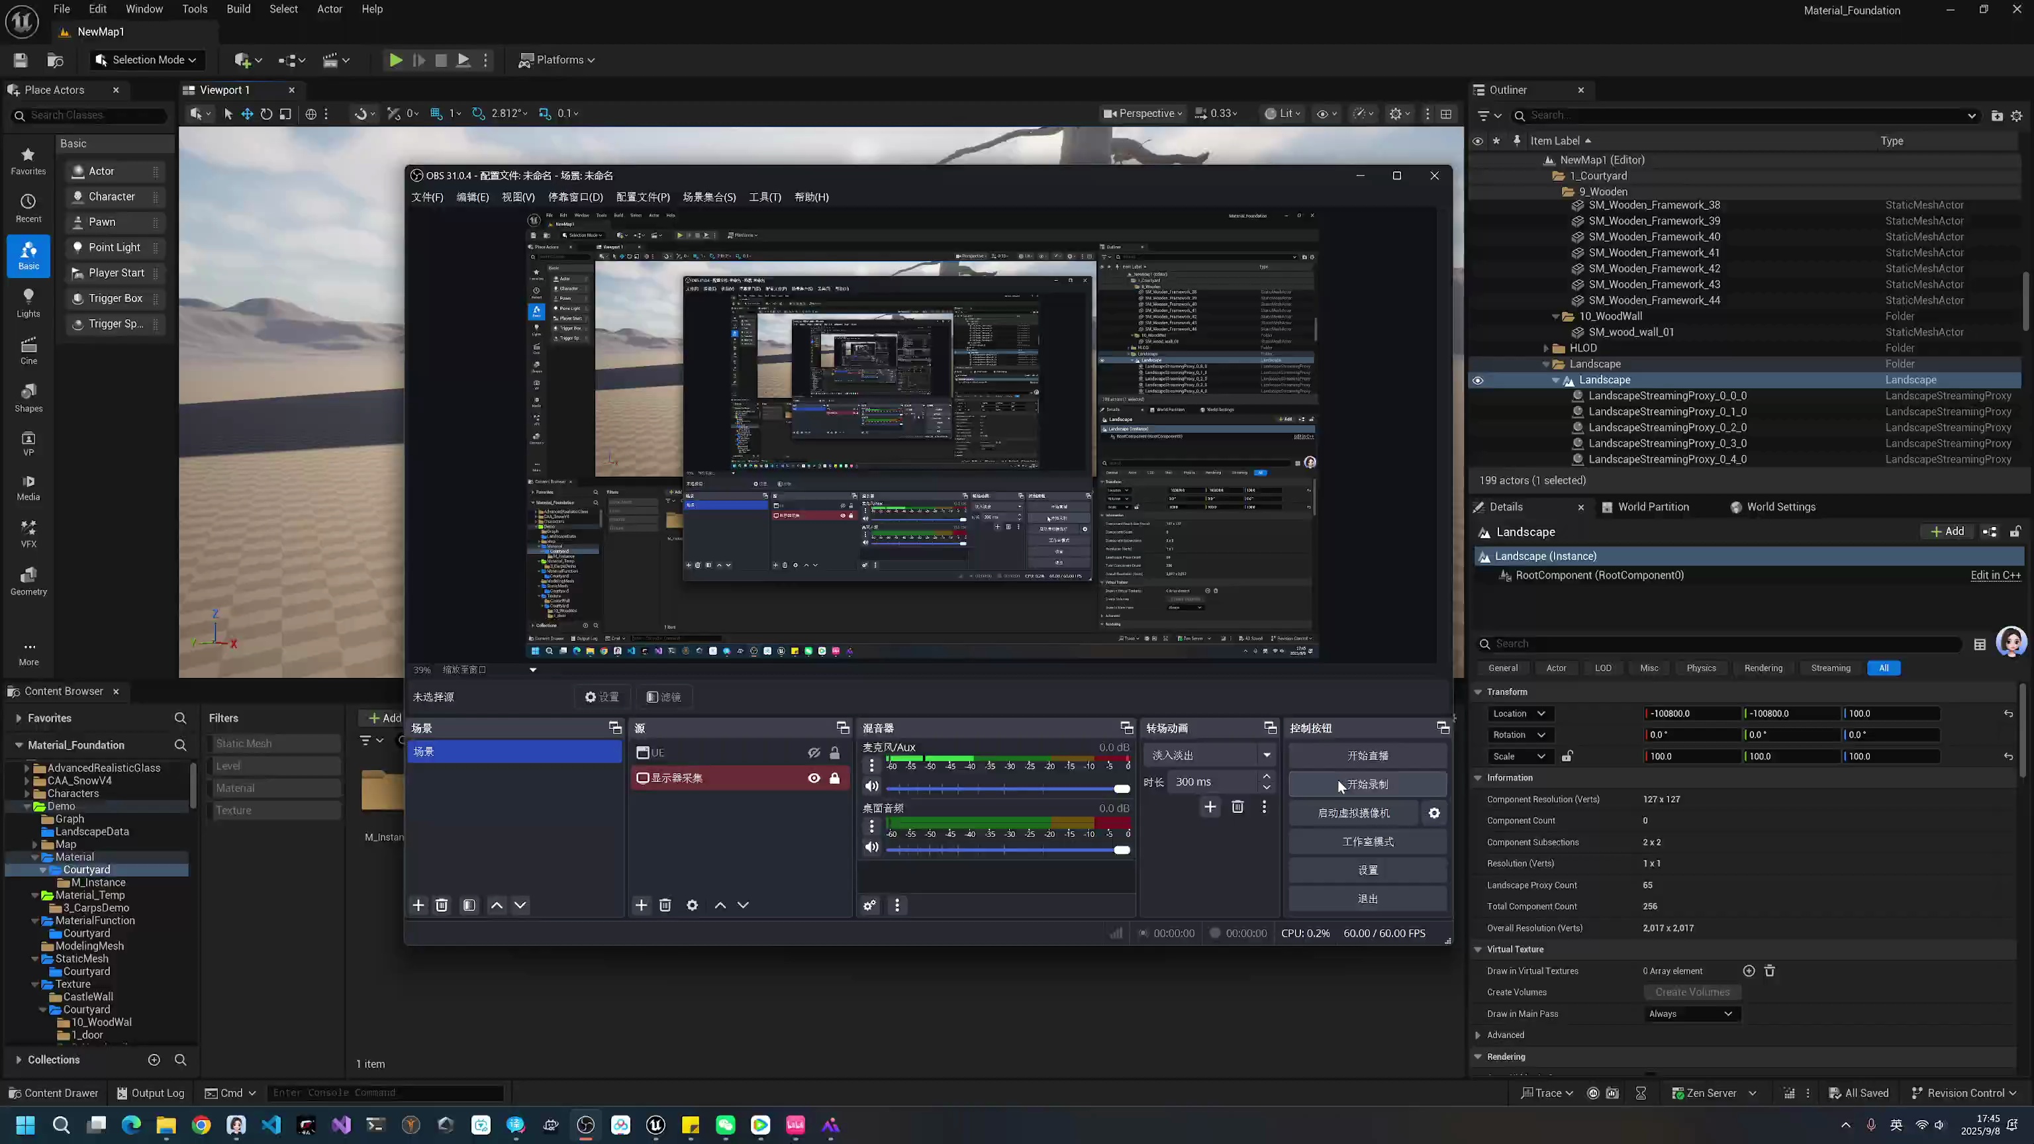Open the Lit view mode dropdown

[x=1282, y=114]
